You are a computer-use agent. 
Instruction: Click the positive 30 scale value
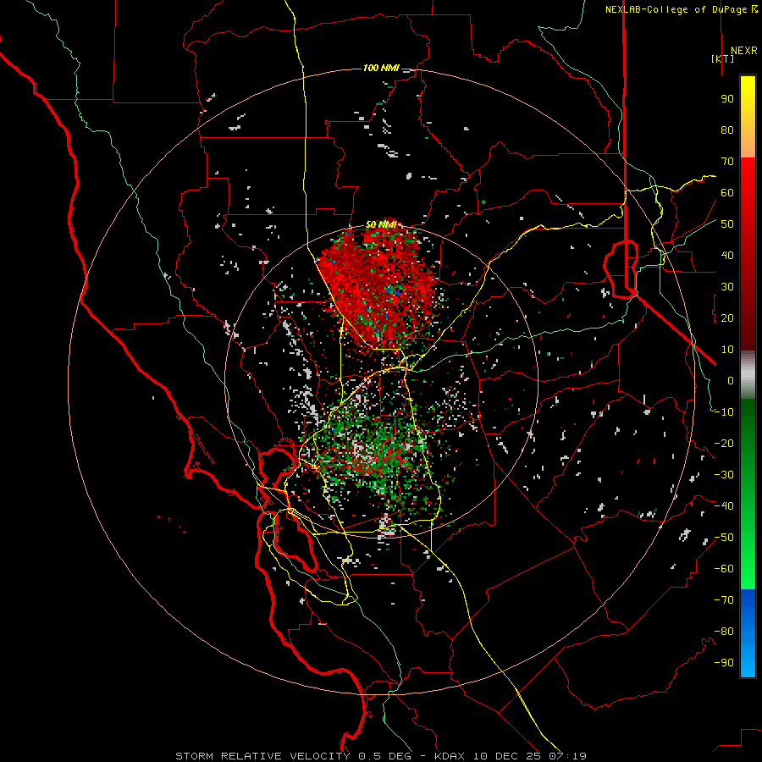tap(727, 287)
